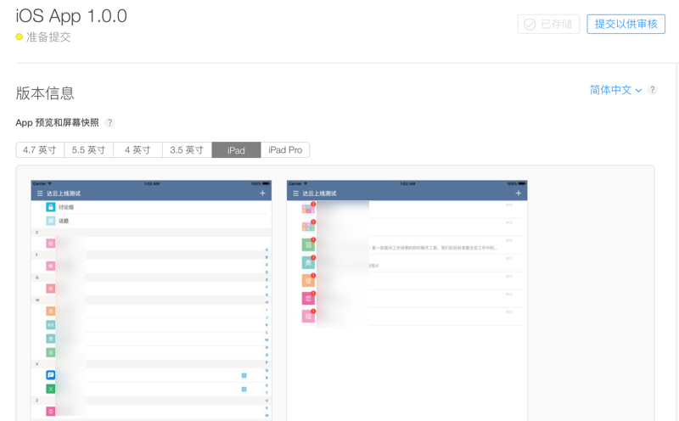Select the 5.5 英寸 tab
This screenshot has width=679, height=421.
(89, 150)
